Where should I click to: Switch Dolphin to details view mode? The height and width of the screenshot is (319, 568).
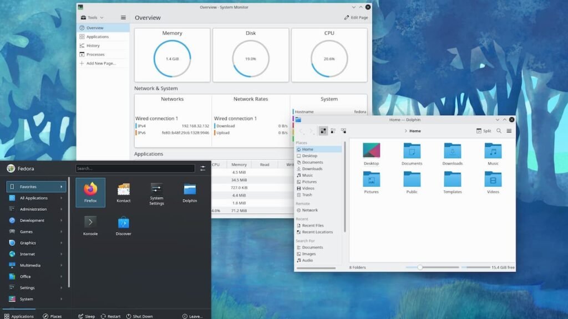[343, 131]
